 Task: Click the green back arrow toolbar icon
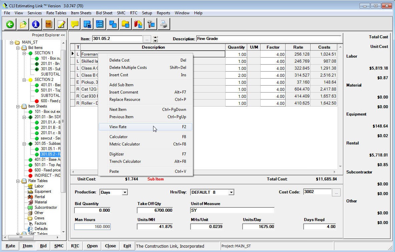click(10, 24)
